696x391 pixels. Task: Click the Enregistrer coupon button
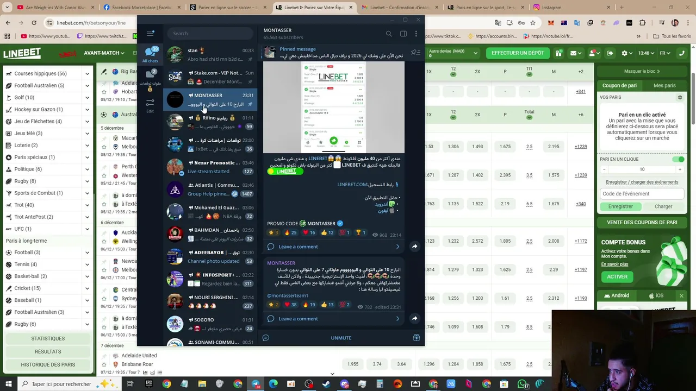(620, 206)
